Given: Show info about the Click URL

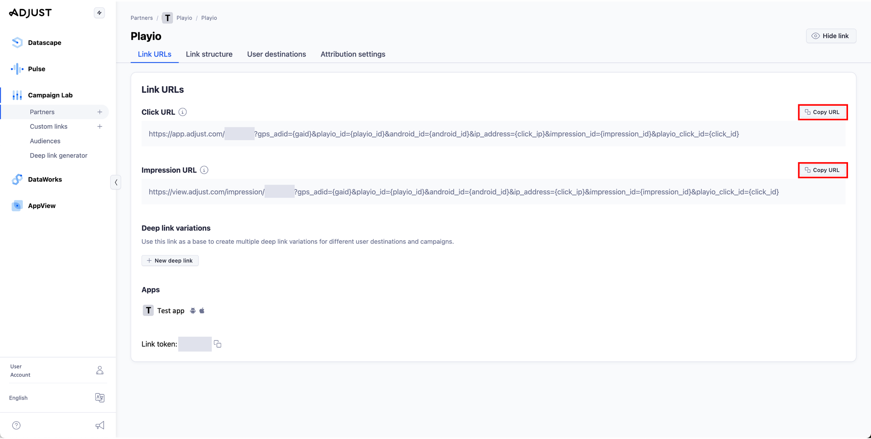Looking at the screenshot, I should tap(182, 112).
